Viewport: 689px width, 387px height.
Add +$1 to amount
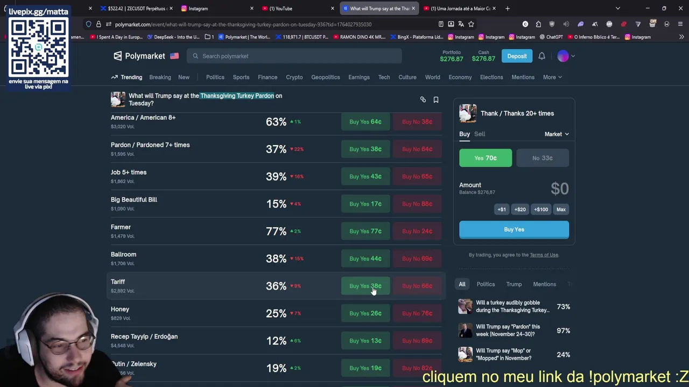point(502,210)
